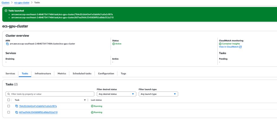This screenshot has width=277, height=121.
Task: Open the Scheduled tasks tab
Action: 82,73
